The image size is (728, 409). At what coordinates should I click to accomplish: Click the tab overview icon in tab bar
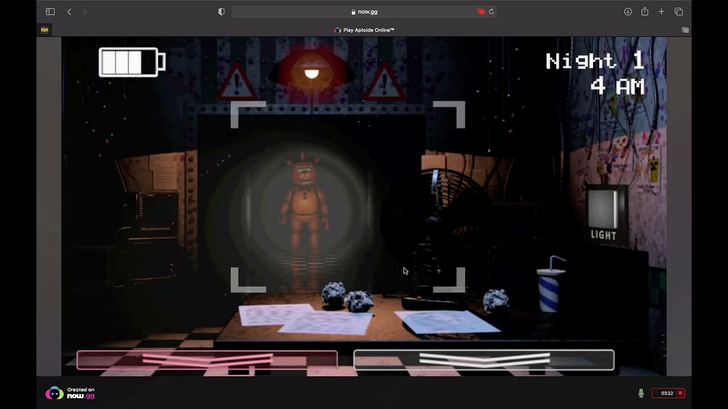click(685, 30)
